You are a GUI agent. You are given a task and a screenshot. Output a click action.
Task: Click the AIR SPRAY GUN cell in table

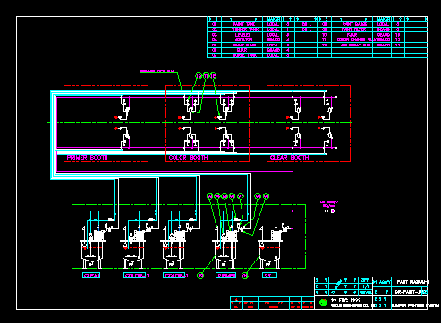pos(352,45)
